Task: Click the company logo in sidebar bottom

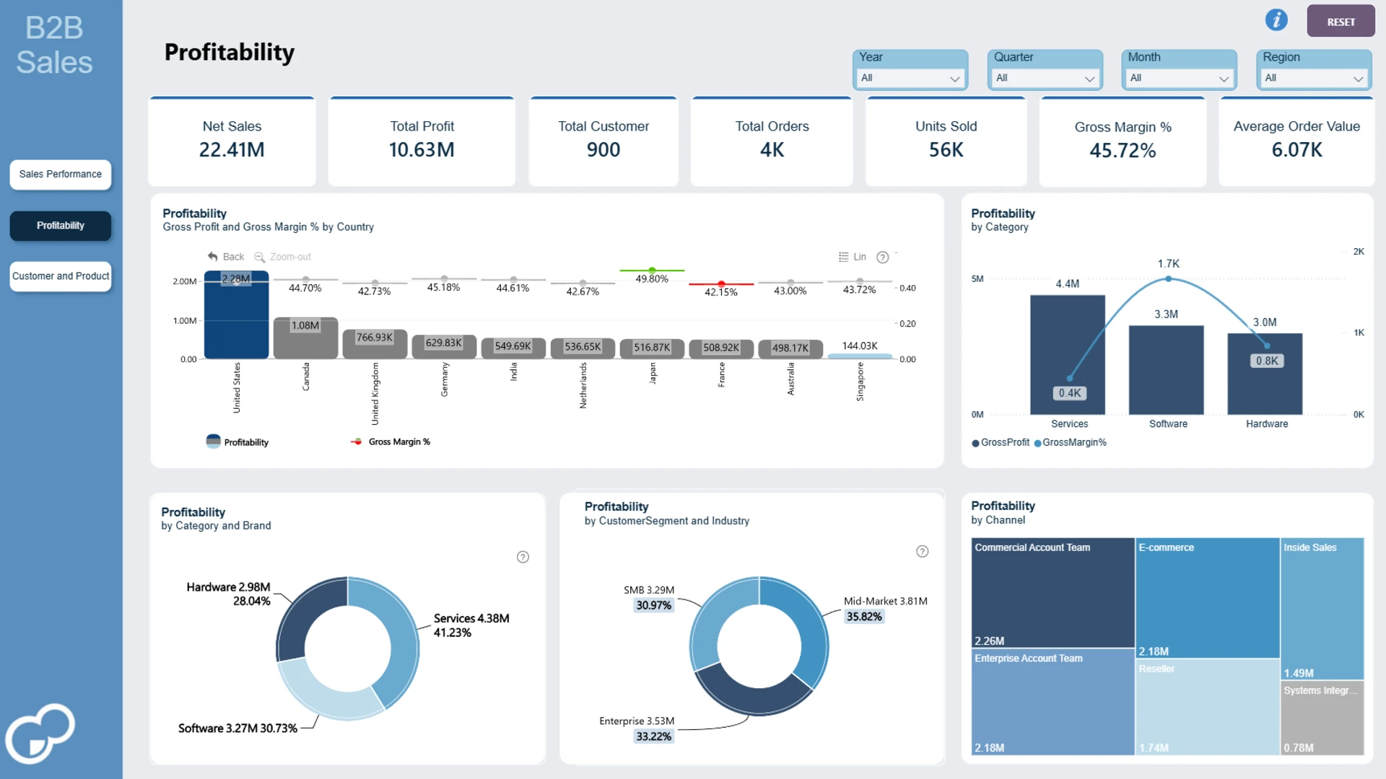Action: click(40, 733)
